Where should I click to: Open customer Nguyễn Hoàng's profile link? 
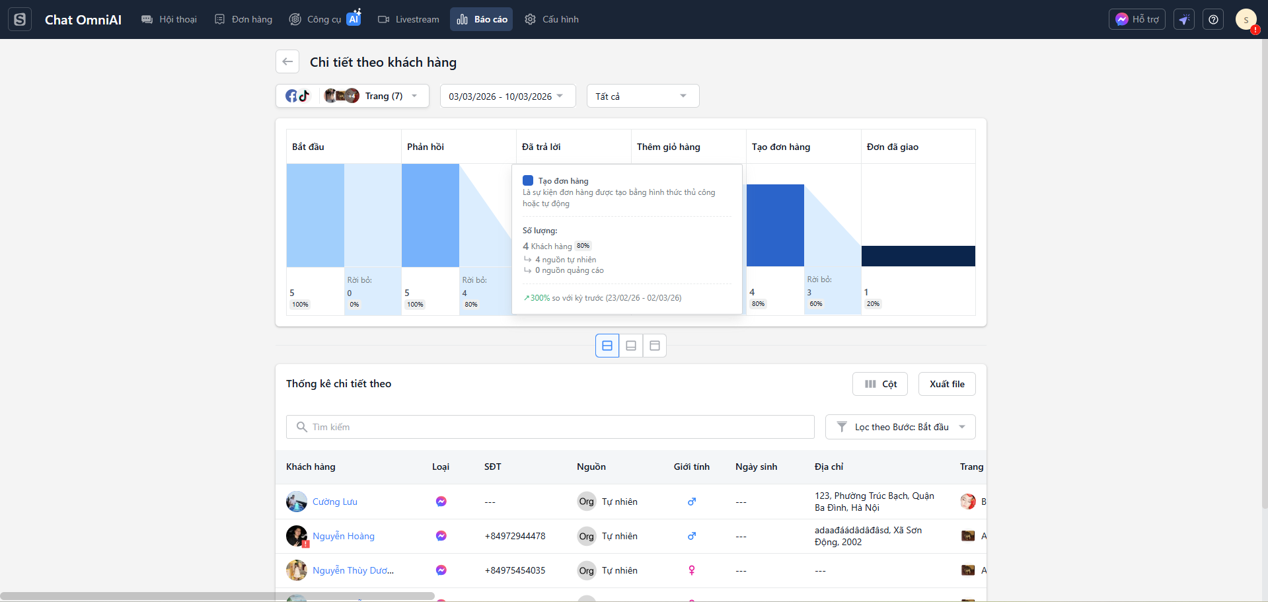click(344, 536)
